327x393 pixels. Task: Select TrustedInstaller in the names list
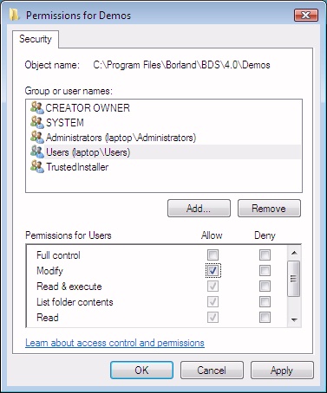point(77,167)
